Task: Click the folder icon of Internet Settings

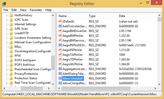Action: [x=11, y=24]
